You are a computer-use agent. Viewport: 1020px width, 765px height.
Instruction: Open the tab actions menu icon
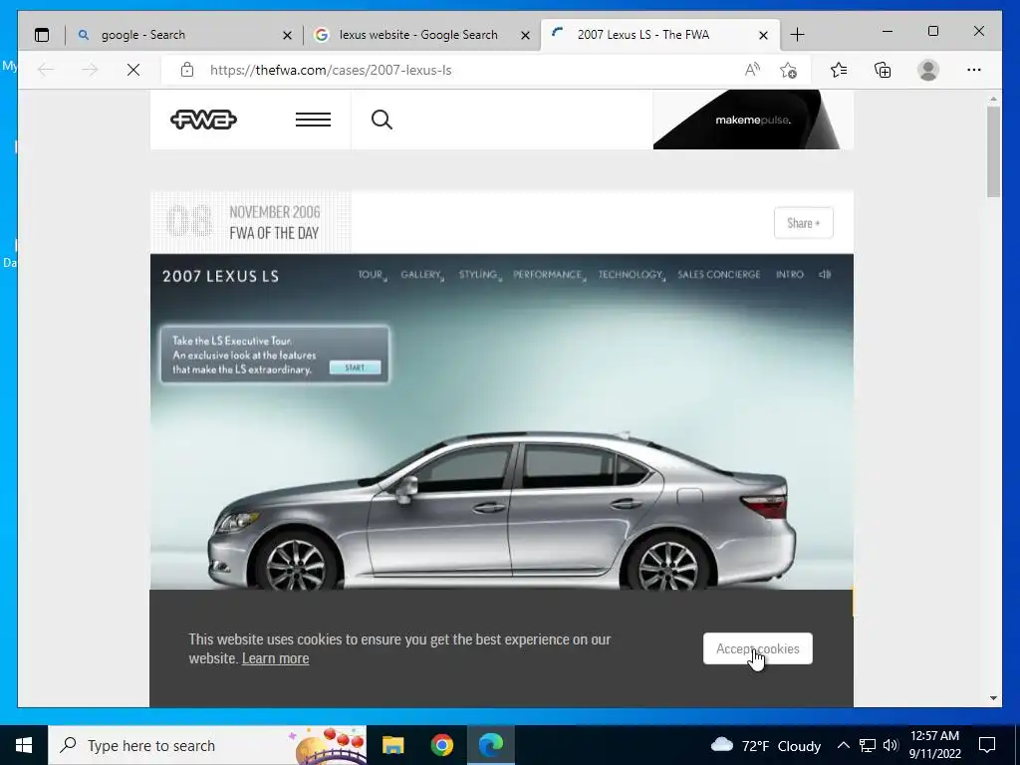[42, 35]
